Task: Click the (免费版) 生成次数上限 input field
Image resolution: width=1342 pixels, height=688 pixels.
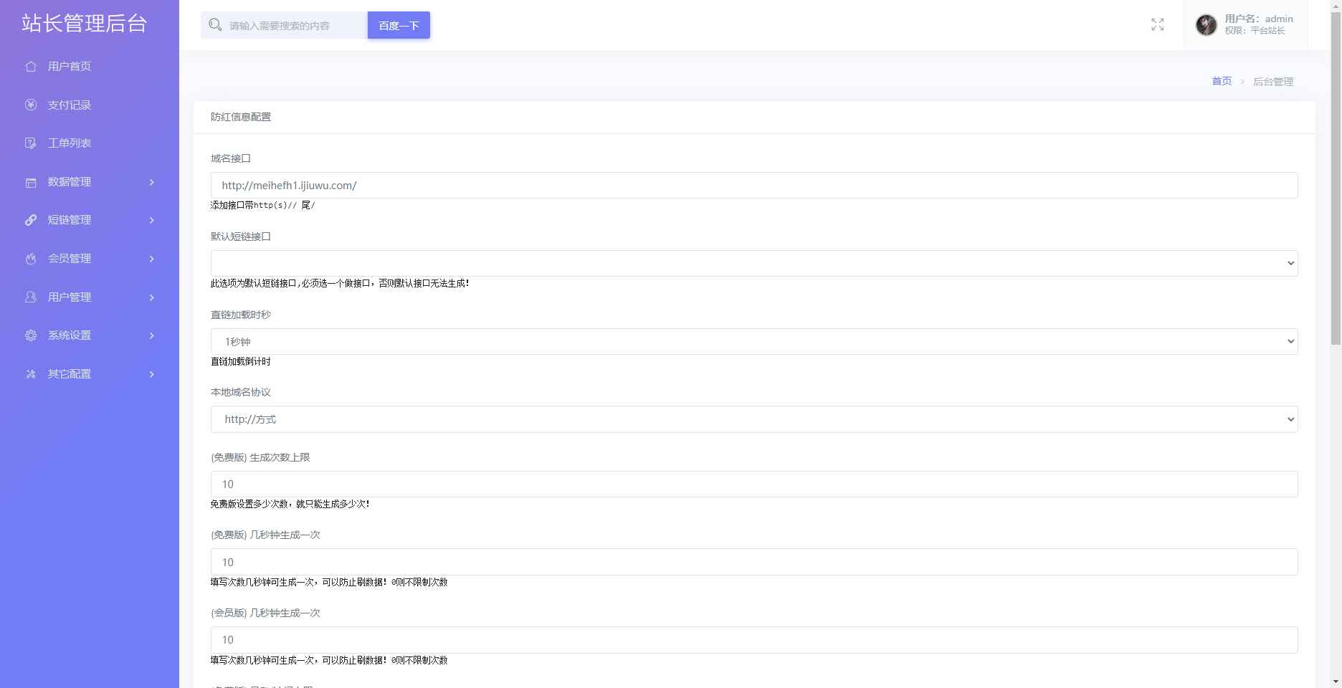Action: click(753, 484)
